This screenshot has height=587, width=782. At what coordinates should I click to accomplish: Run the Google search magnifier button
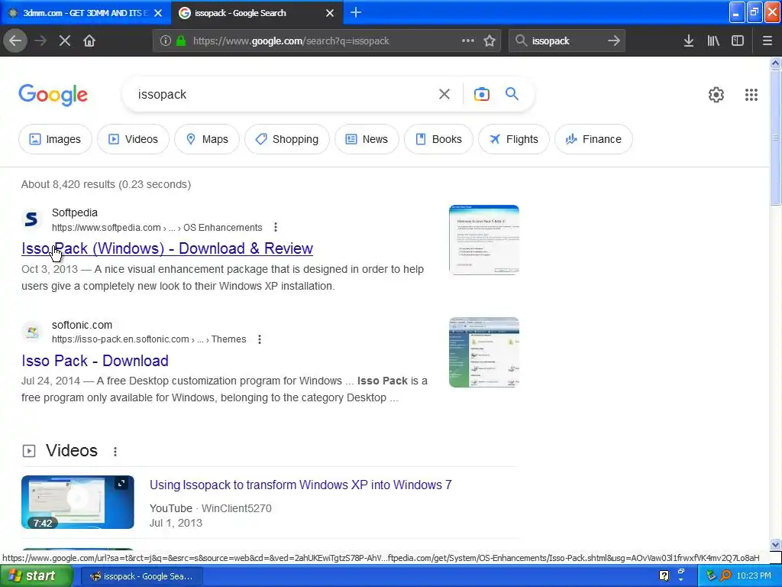(x=512, y=94)
